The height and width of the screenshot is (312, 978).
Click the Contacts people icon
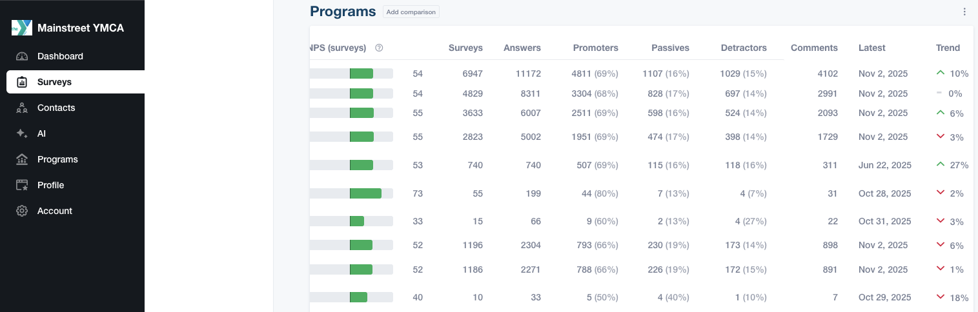pos(22,108)
